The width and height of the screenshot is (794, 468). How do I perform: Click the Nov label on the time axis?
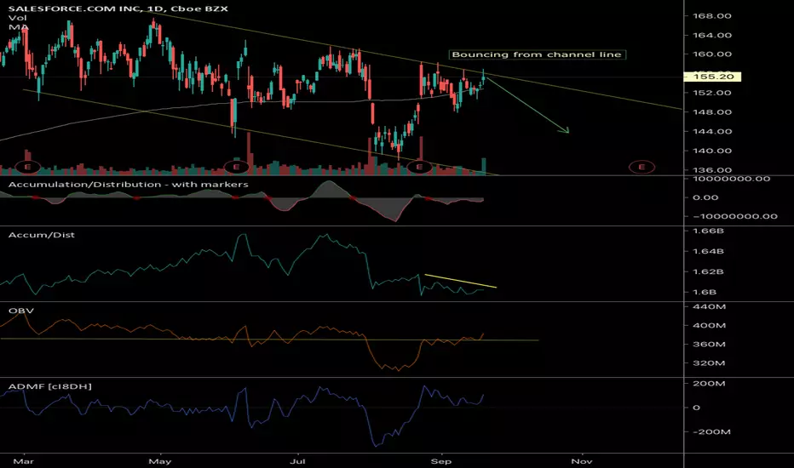pos(582,461)
